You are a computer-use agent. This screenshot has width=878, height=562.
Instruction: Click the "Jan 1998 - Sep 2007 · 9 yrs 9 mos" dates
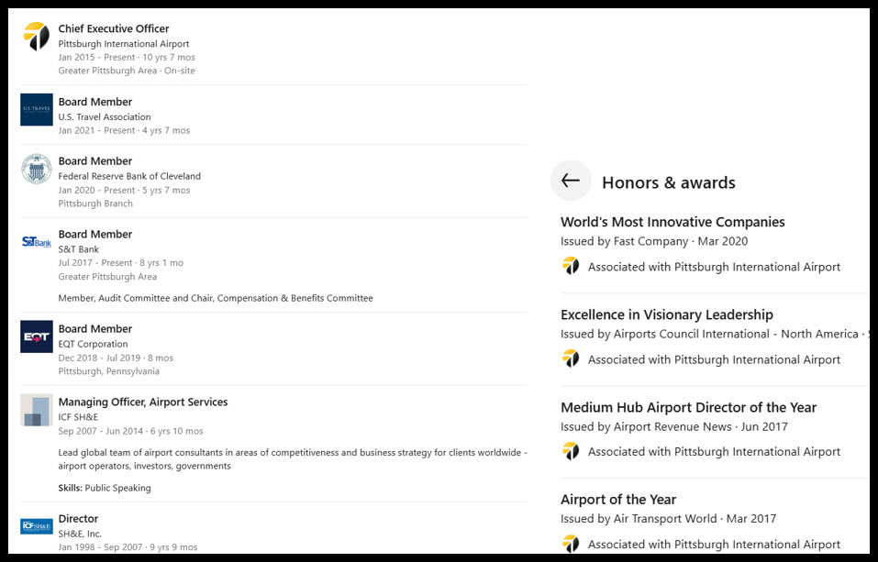tap(128, 547)
